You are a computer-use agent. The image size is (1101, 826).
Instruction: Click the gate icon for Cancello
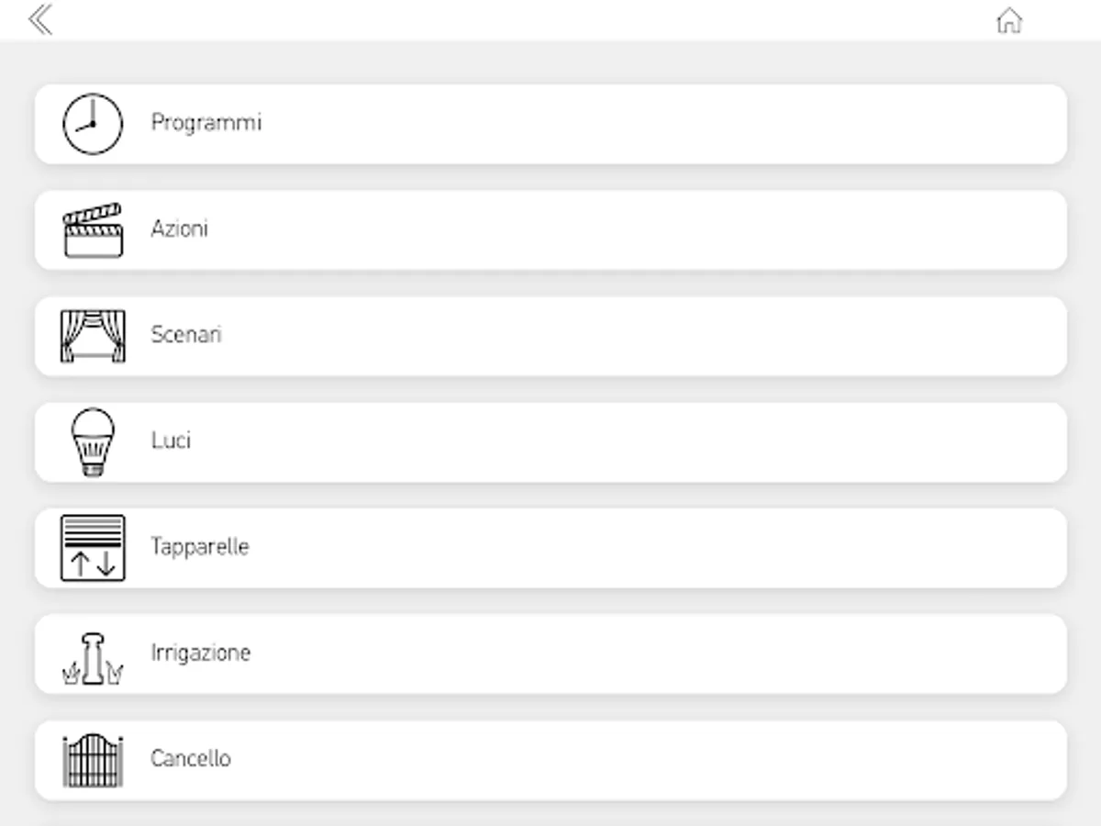(92, 760)
